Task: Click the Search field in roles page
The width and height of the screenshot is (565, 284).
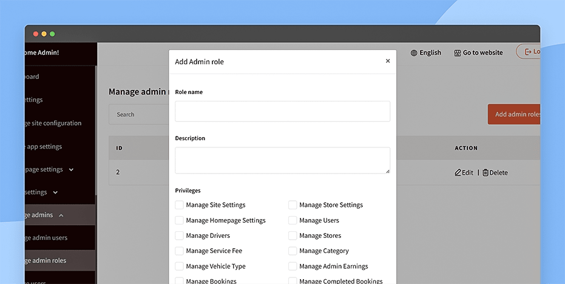Action: tap(139, 114)
